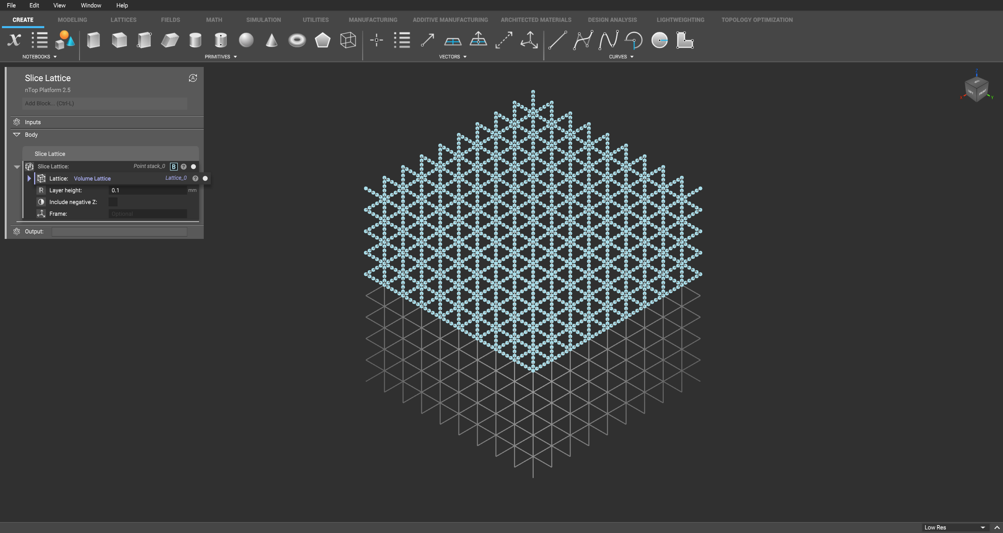Screen dimensions: 1003x533
Task: Switch to the Simulation ribbon tab
Action: point(264,20)
